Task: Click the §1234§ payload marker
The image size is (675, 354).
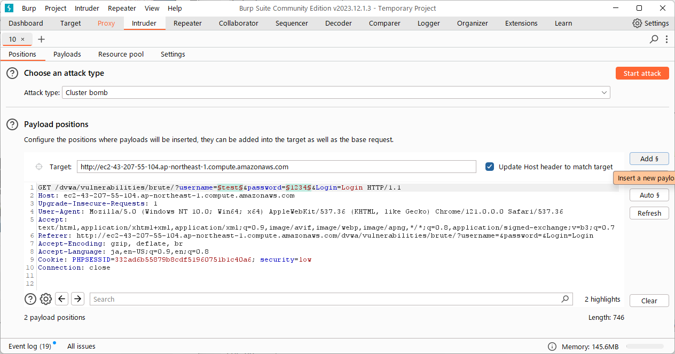Action: pos(299,188)
